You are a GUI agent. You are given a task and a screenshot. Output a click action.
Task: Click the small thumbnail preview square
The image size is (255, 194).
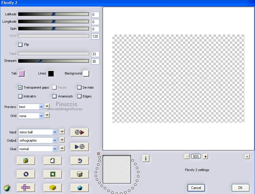click(117, 169)
